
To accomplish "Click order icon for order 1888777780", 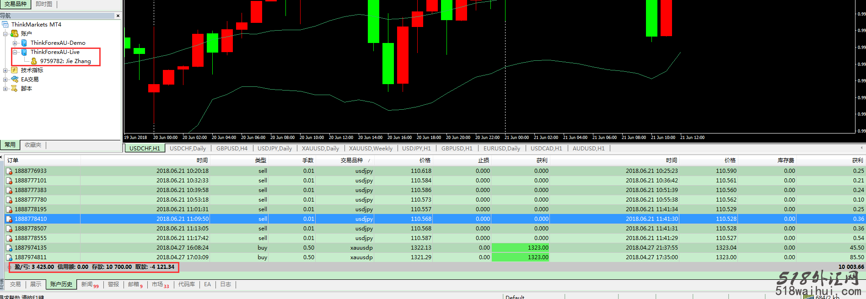I will (9, 200).
